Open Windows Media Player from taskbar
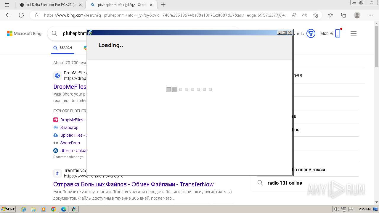Viewport: 379px width, 213px height. pos(44,209)
